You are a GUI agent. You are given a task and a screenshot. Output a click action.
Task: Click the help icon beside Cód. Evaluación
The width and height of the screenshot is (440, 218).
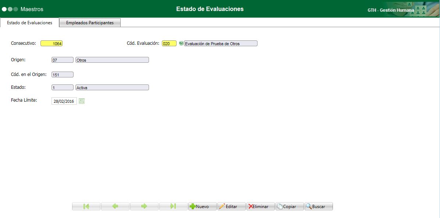tap(181, 43)
